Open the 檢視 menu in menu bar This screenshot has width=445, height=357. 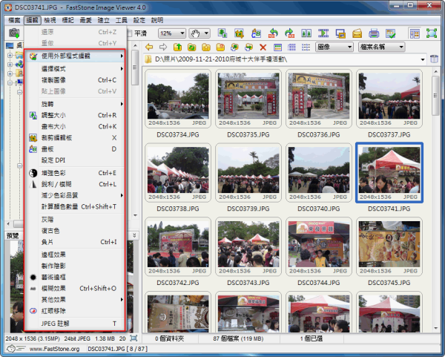[51, 20]
